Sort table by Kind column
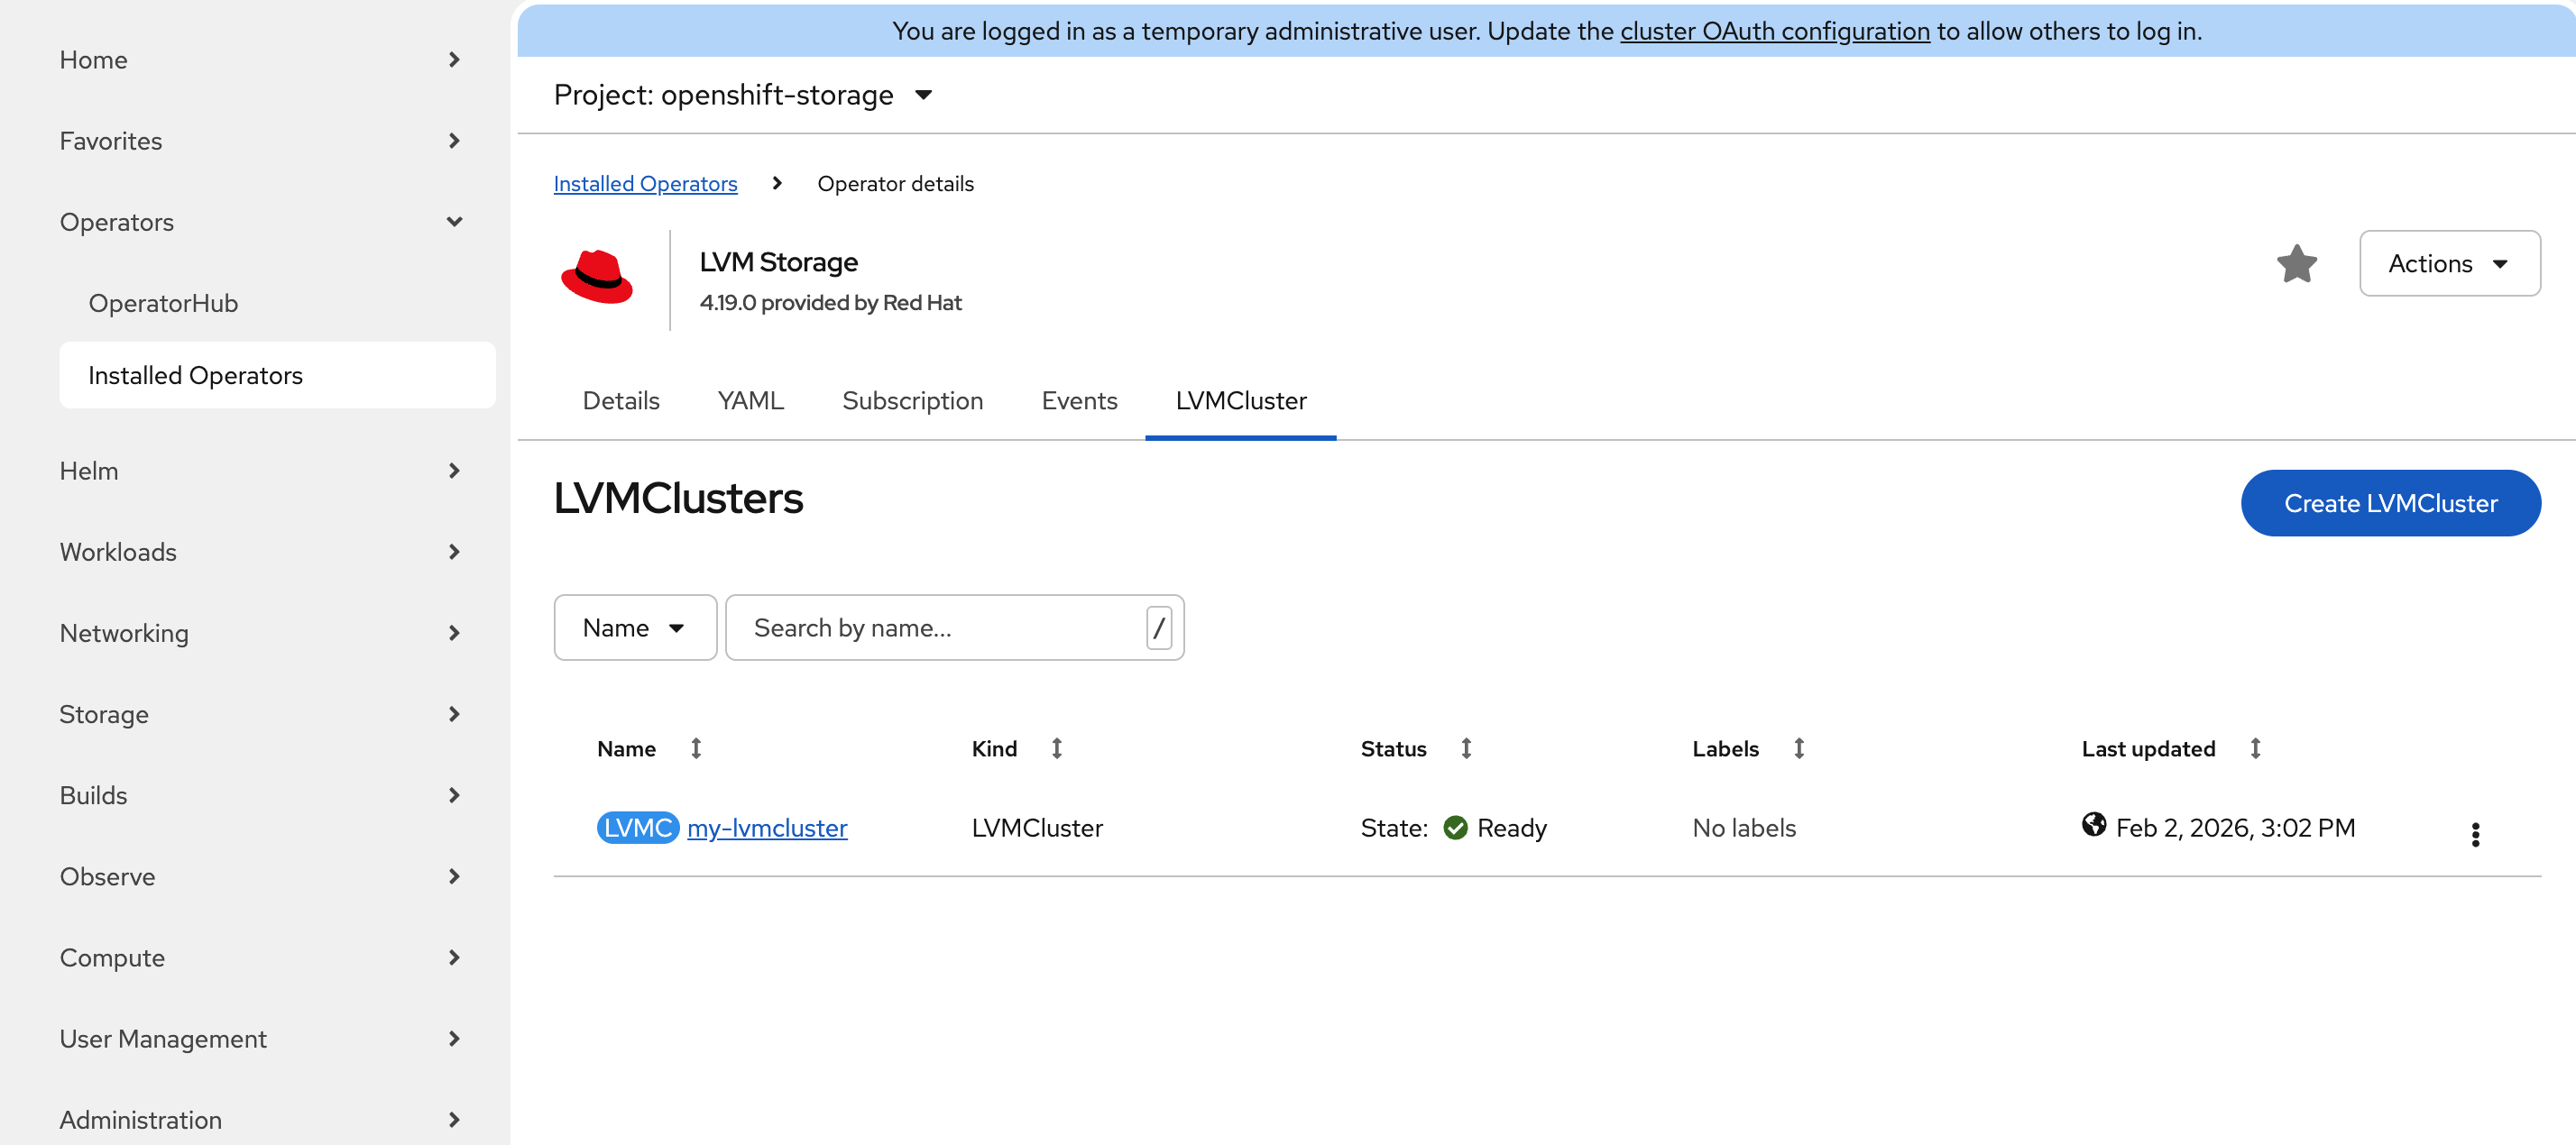The width and height of the screenshot is (2576, 1145). (x=1056, y=748)
